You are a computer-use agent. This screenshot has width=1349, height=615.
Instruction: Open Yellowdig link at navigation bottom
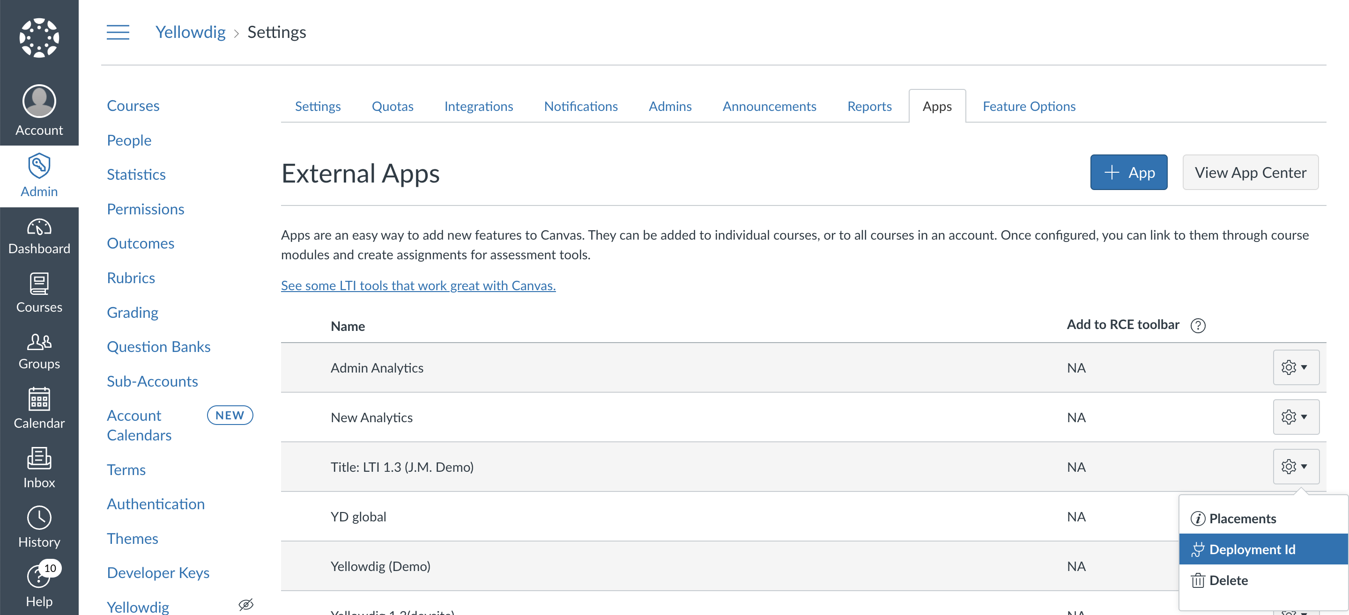138,607
